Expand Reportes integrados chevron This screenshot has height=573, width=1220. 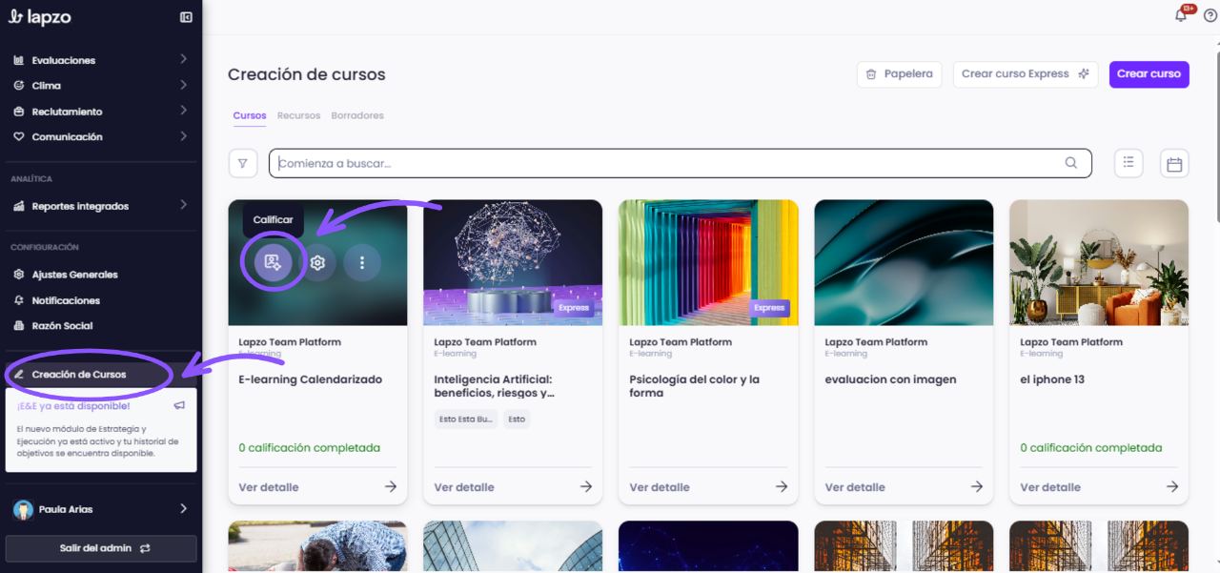pos(183,206)
